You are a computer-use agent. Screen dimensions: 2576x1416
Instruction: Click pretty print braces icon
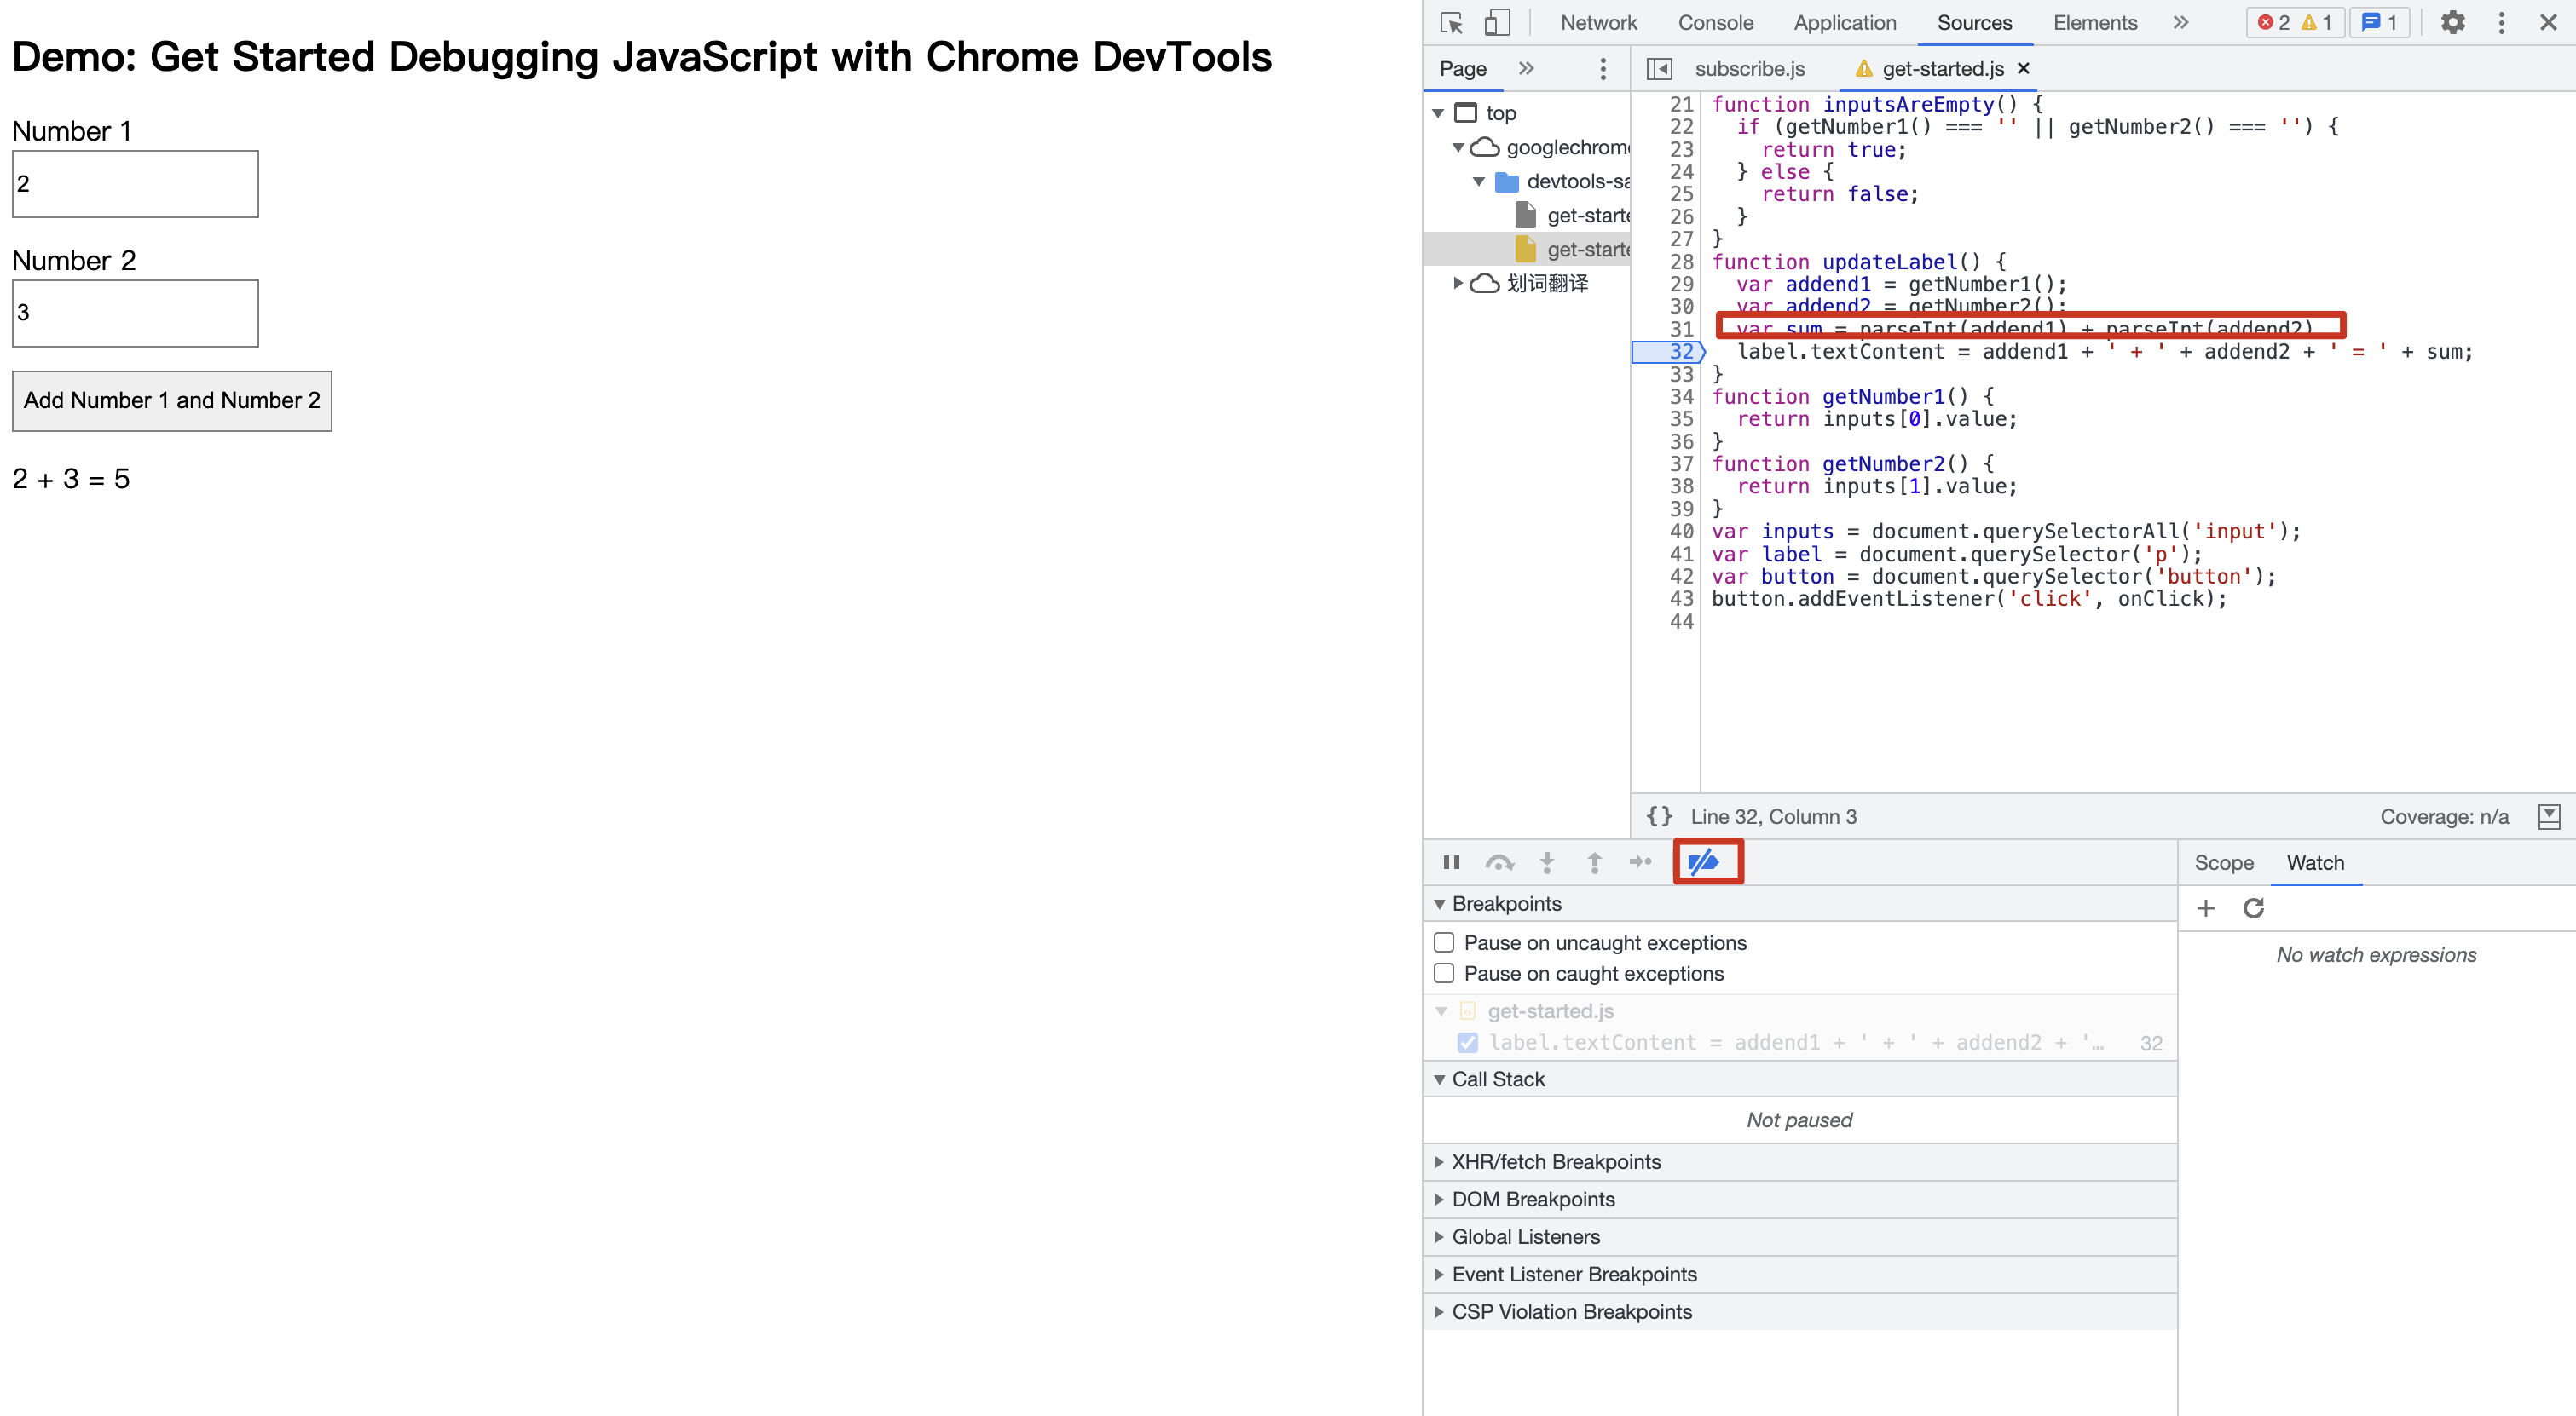(1659, 816)
